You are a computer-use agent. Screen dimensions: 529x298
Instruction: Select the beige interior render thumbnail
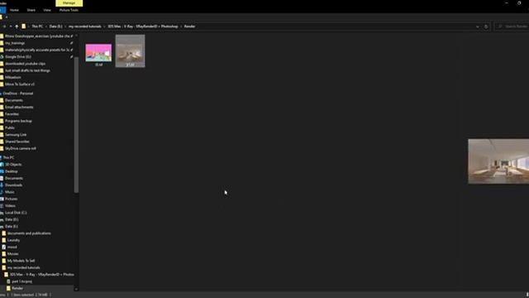click(131, 50)
